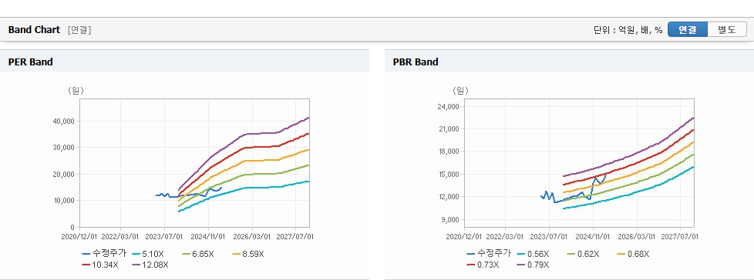Click the 24,000 y-axis label in PBR chart
Image resolution: width=754 pixels, height=280 pixels.
[x=448, y=106]
